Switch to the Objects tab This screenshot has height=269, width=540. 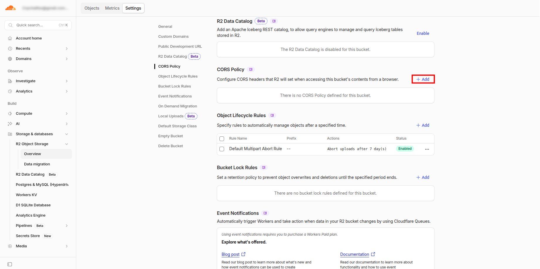point(92,8)
